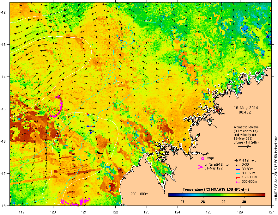Click the longitude axis label 122
The height and width of the screenshot is (215, 278).
click(x=115, y=212)
